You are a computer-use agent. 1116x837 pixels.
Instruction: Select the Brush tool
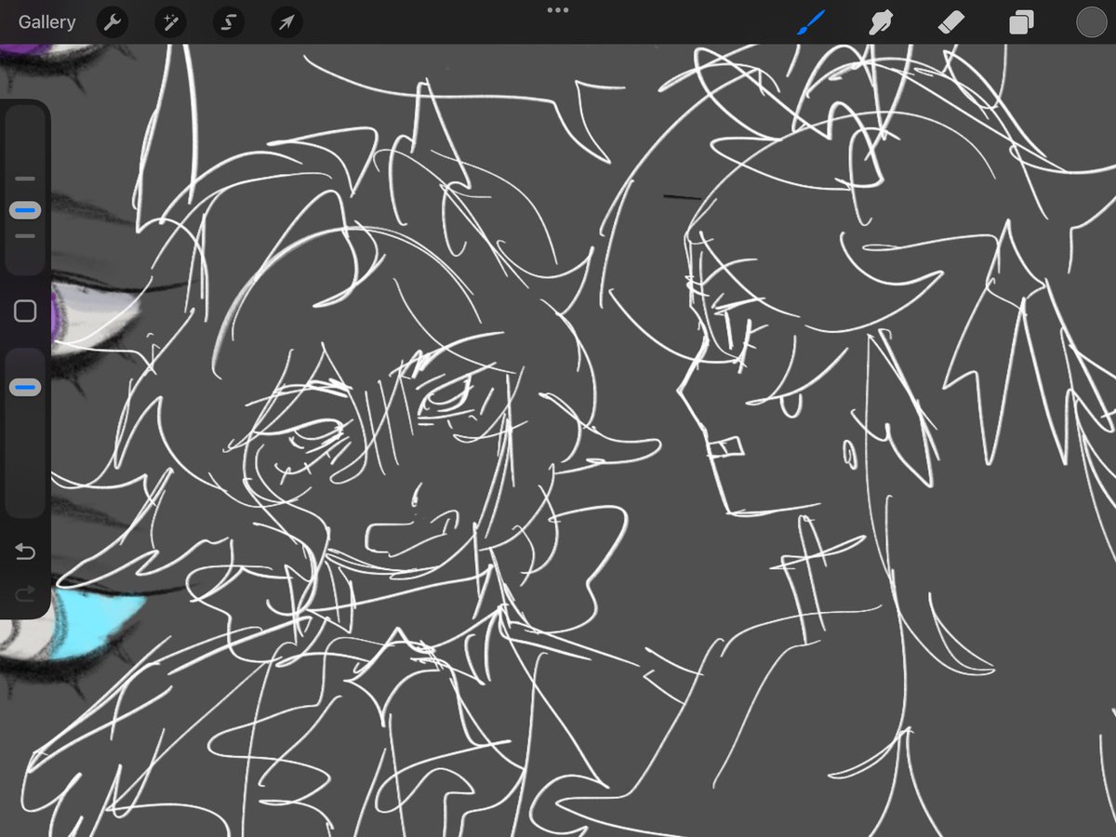click(811, 22)
